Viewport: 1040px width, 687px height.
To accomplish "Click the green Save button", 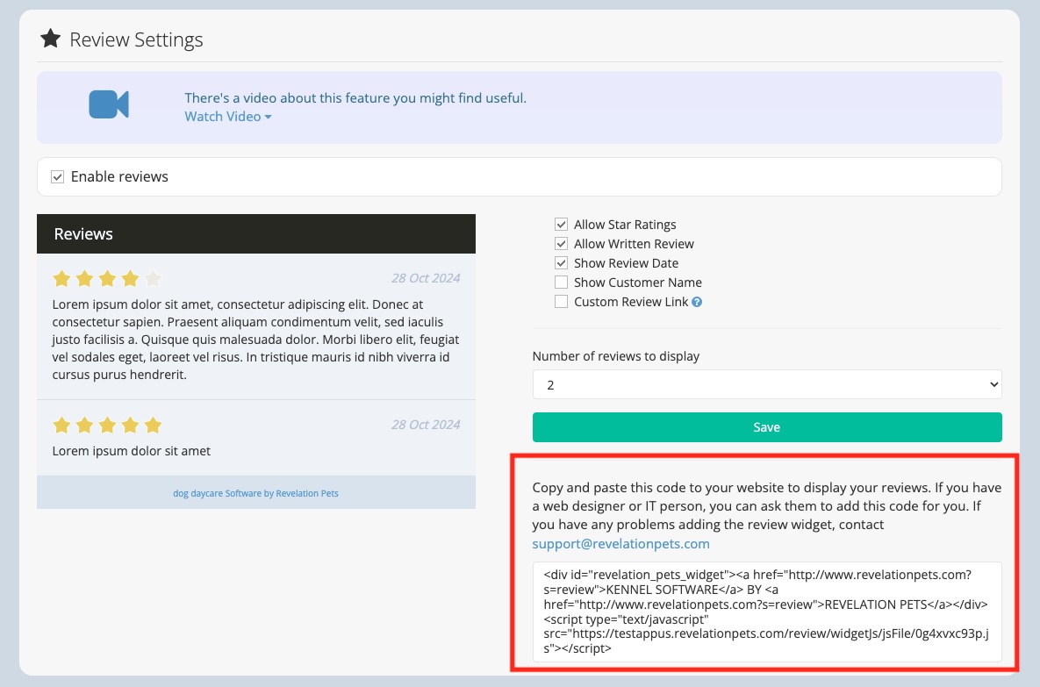I will pos(767,427).
